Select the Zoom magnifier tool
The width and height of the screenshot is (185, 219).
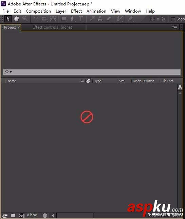tap(25, 19)
